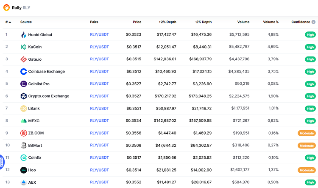Click the Crypto.com Exchange logo icon
Image resolution: width=318 pixels, height=188 pixels.
point(24,96)
